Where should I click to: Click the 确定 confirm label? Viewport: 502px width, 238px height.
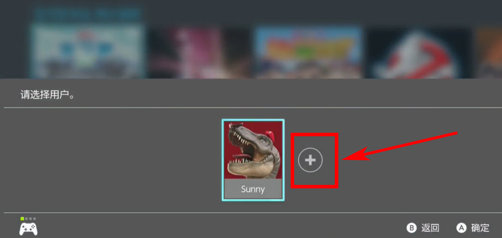click(x=480, y=228)
